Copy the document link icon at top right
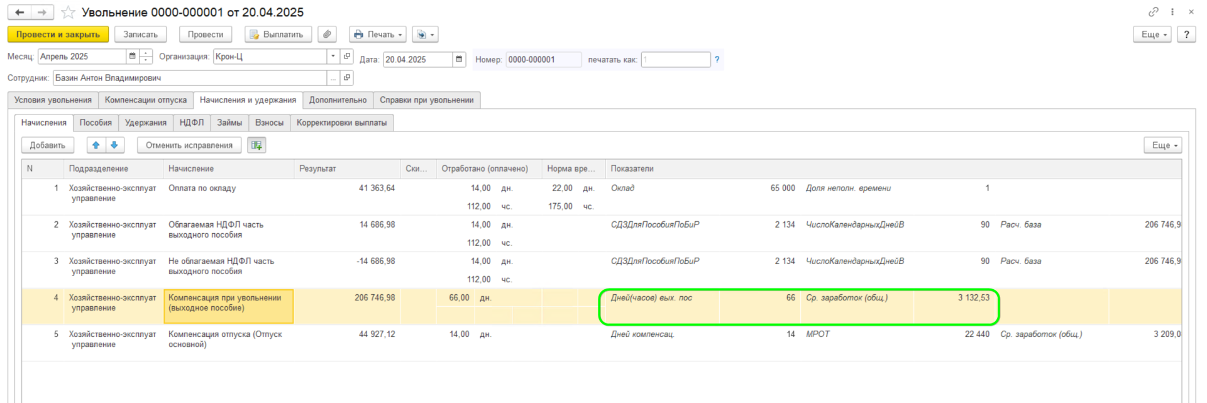The width and height of the screenshot is (1207, 403). click(x=1153, y=12)
